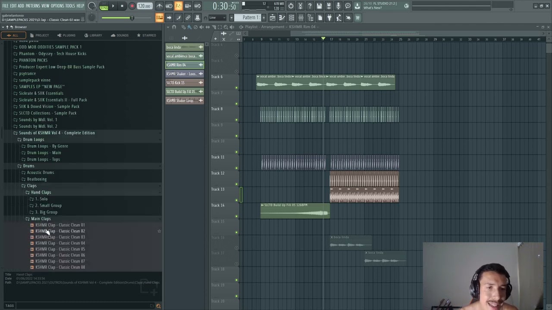This screenshot has width=552, height=310.
Task: Open the PATTERNS menu
Action: point(33,6)
